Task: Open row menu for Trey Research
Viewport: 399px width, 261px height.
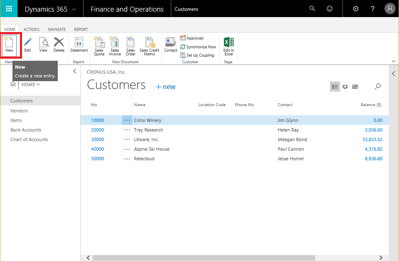Action: coord(127,130)
